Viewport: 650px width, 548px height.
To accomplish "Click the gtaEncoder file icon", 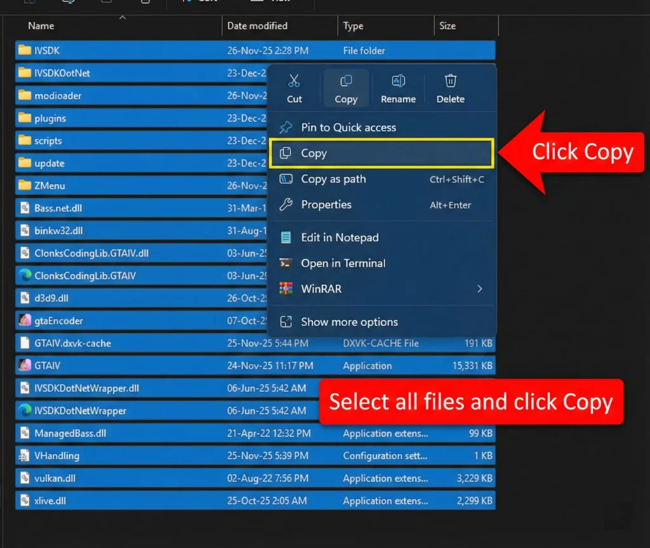I will 25,321.
